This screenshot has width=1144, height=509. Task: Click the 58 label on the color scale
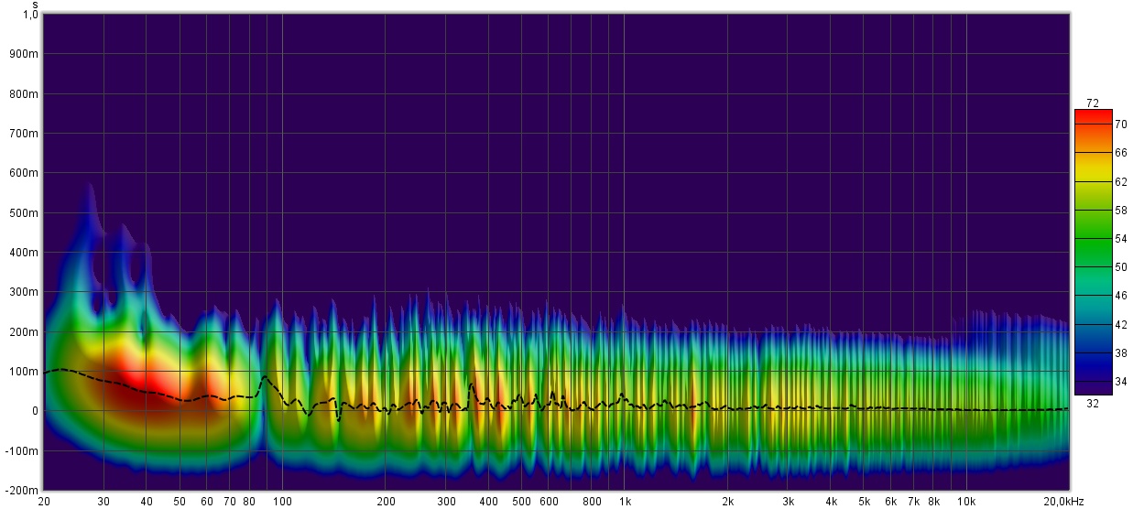(1120, 210)
